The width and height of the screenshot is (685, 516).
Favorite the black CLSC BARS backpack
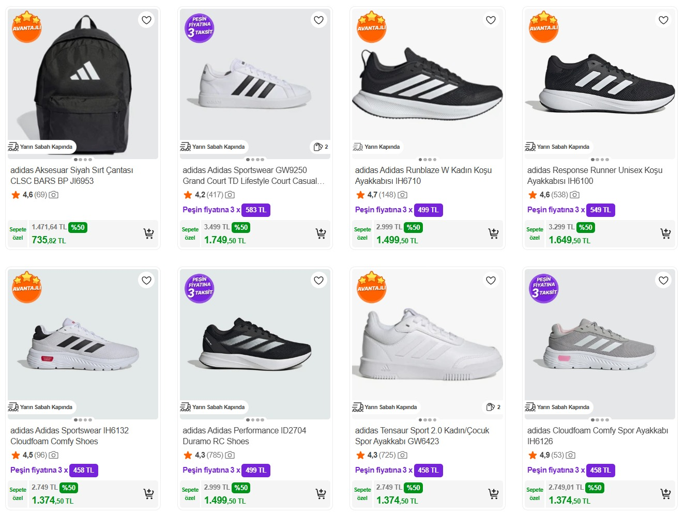tap(147, 20)
